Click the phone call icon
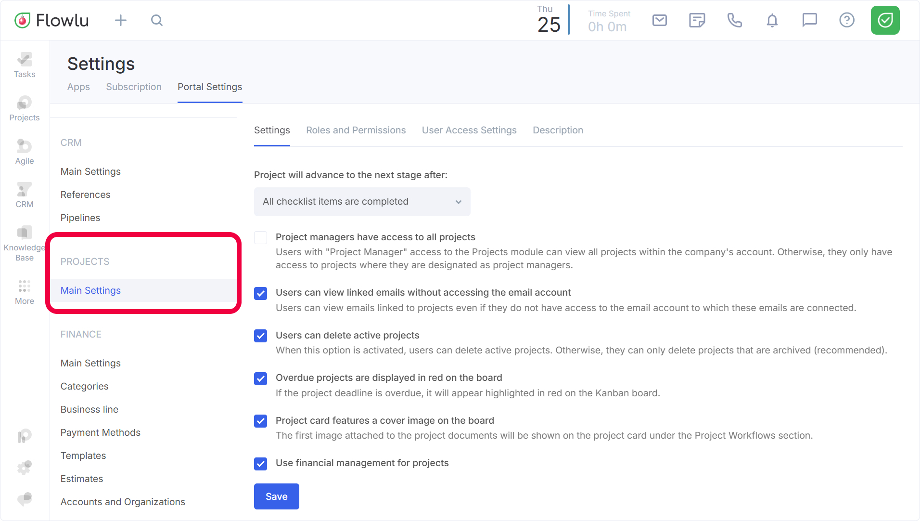920x521 pixels. [734, 20]
